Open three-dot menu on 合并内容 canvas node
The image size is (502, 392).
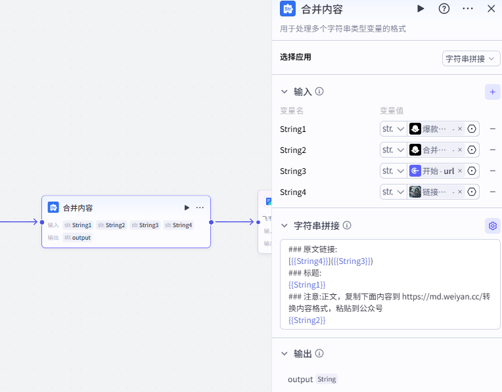pyautogui.click(x=200, y=207)
